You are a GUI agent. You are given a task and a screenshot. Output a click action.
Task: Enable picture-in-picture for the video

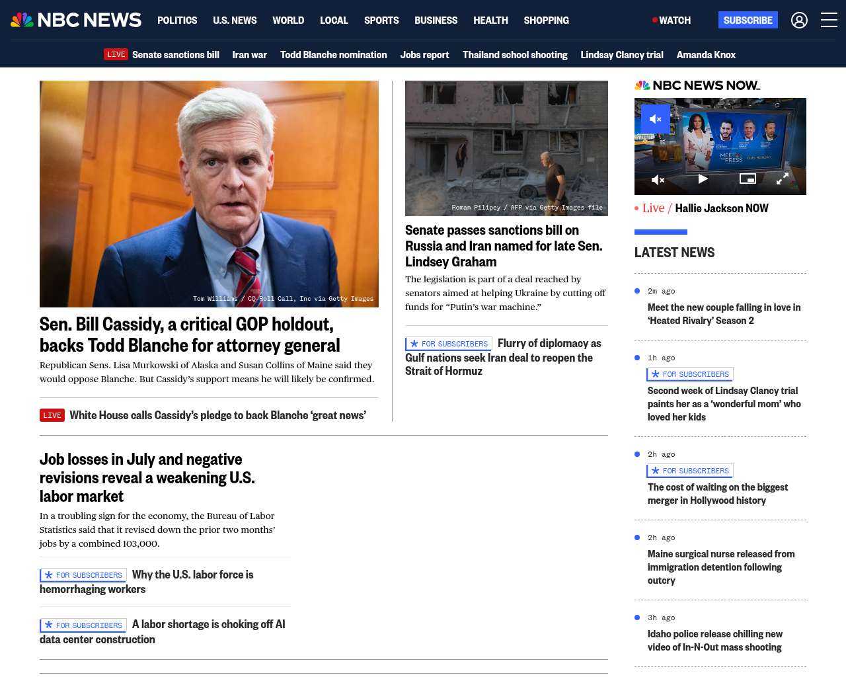point(748,179)
